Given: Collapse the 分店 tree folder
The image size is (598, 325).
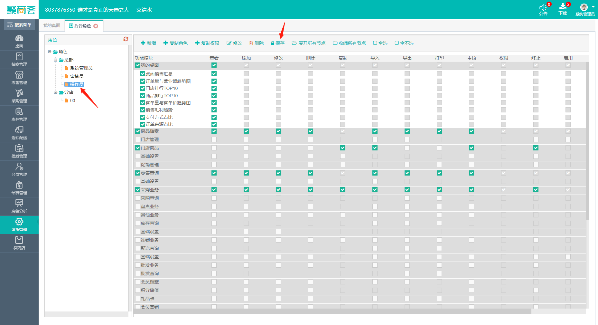Looking at the screenshot, I should click(56, 92).
